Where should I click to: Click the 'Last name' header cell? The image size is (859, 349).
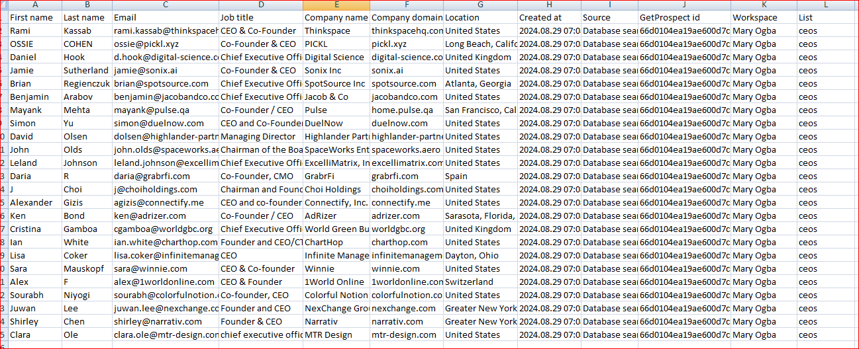(87, 17)
